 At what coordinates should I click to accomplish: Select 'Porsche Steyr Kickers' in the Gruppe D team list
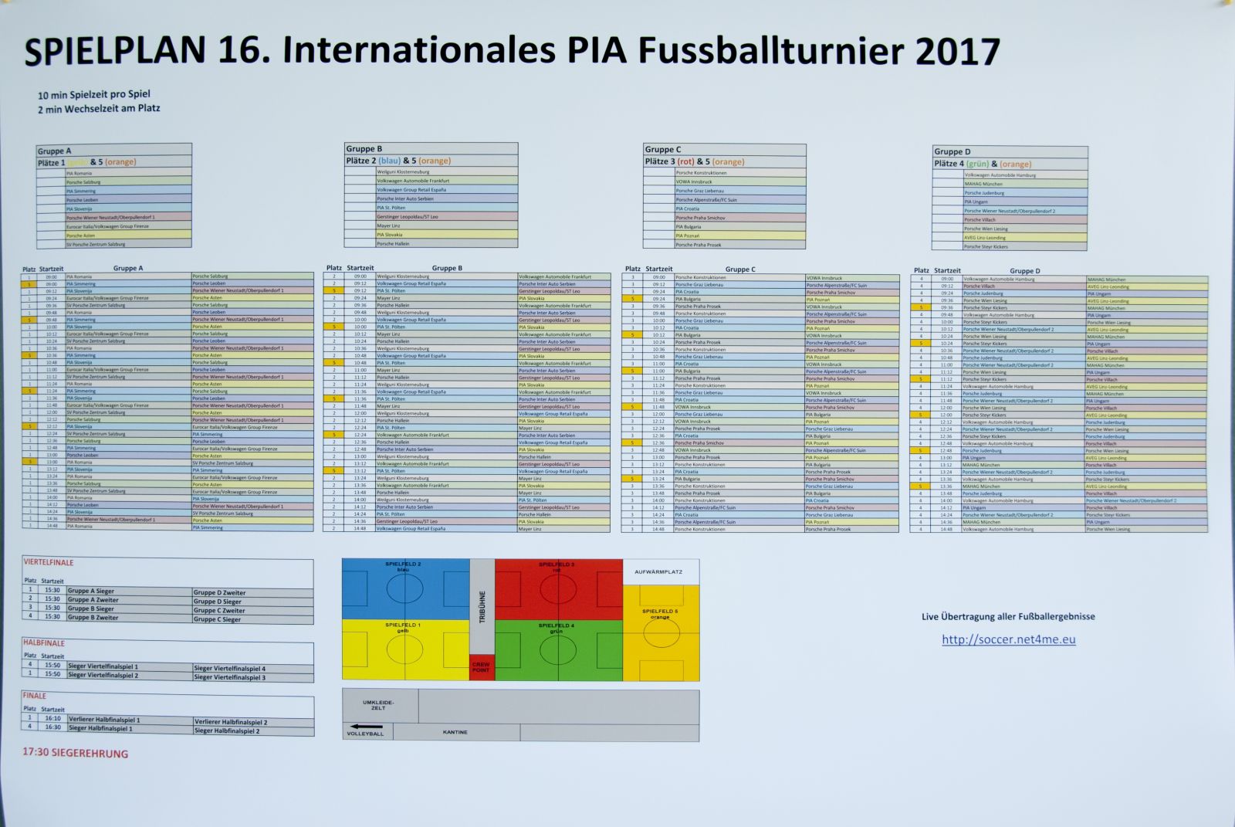pos(1024,246)
